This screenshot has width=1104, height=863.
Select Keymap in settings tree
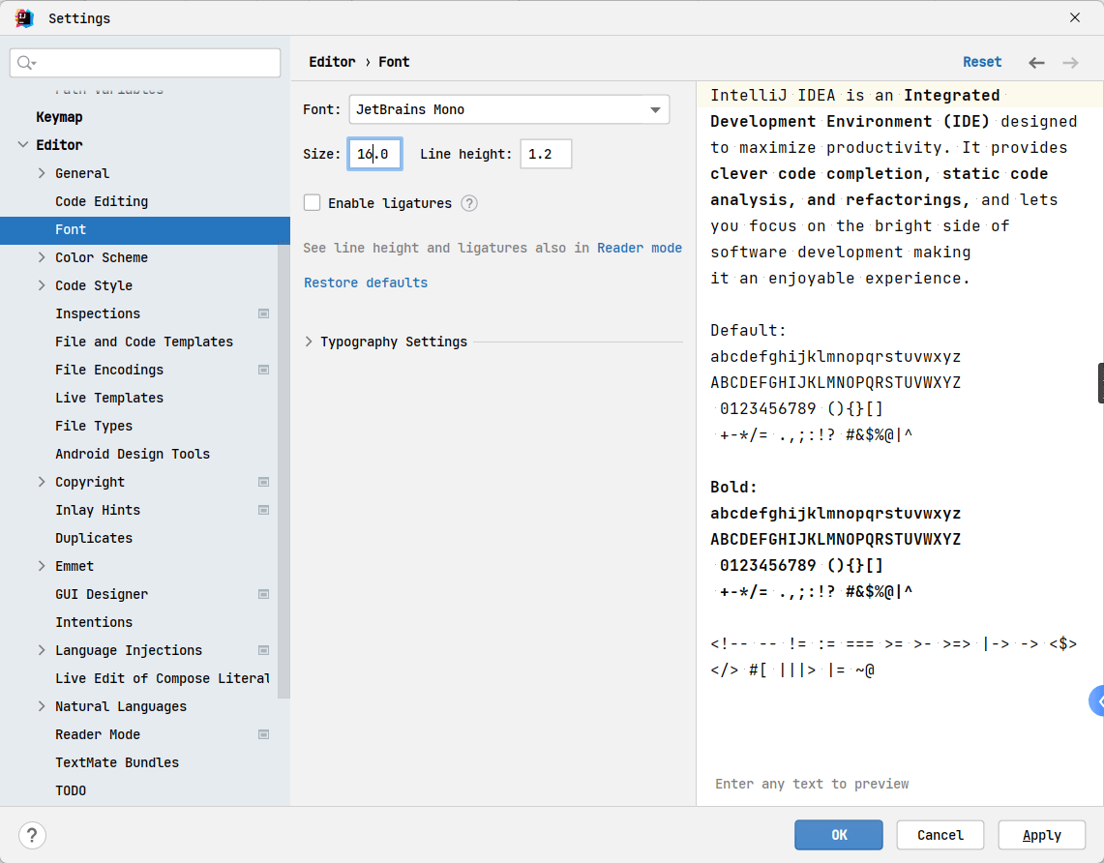point(59,118)
